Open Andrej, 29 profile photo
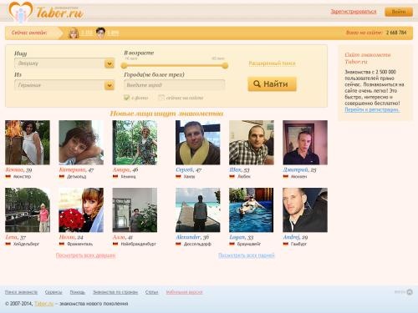Viewport: 418px width, 313px height. (305, 210)
